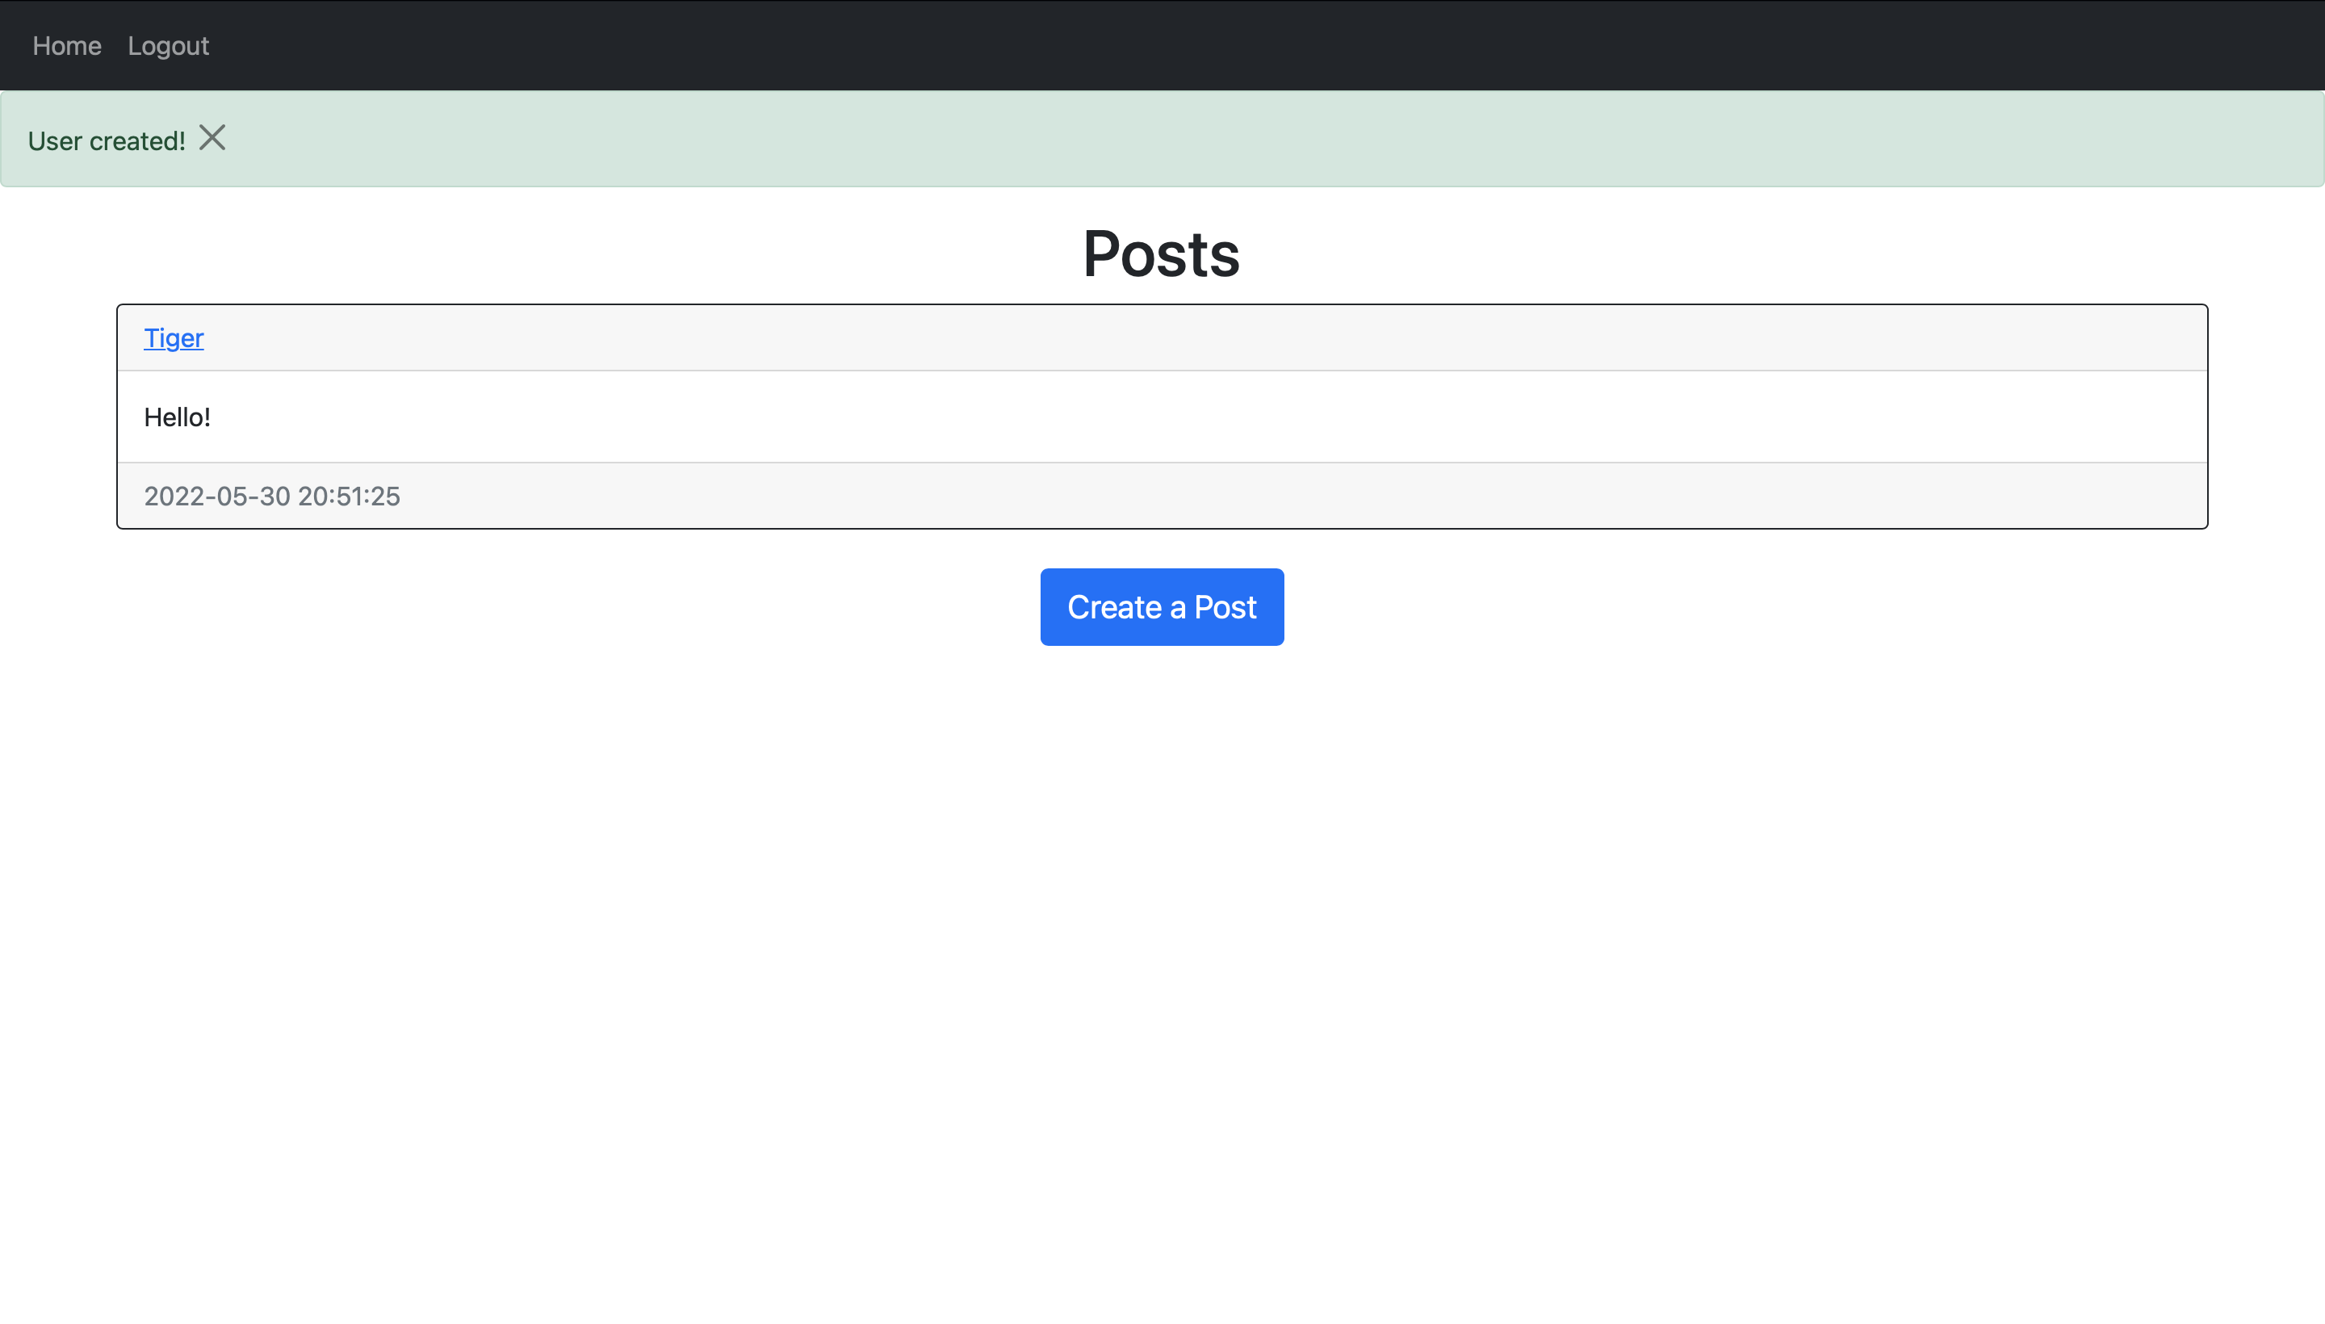
Task: Click the User created! message text
Action: [x=107, y=141]
